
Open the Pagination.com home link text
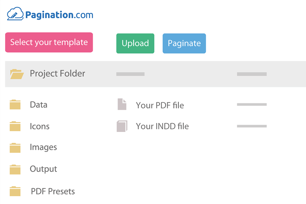point(59,15)
